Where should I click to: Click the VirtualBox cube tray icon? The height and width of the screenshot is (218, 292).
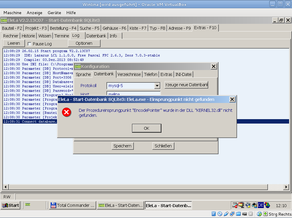coord(248,205)
